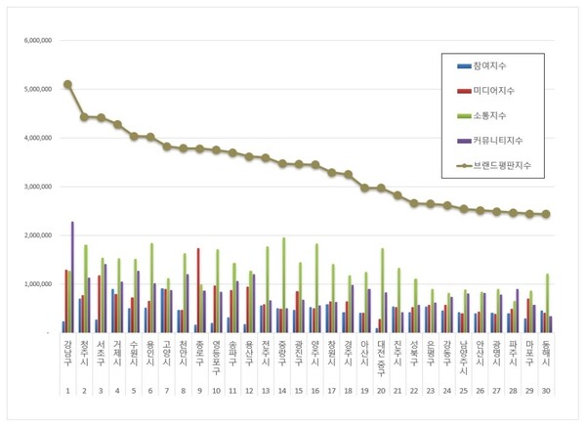The height and width of the screenshot is (425, 586).
Task: Select the 전주시 category label
Action: coord(266,353)
